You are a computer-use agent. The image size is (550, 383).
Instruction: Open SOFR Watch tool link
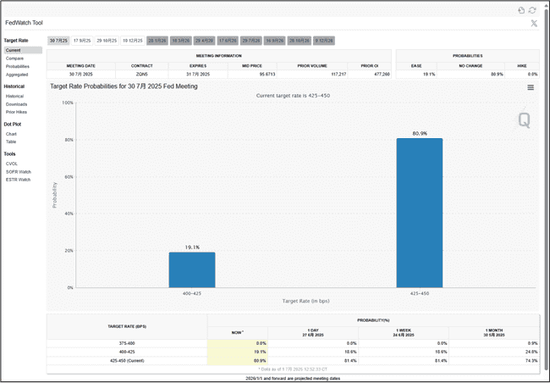click(19, 172)
